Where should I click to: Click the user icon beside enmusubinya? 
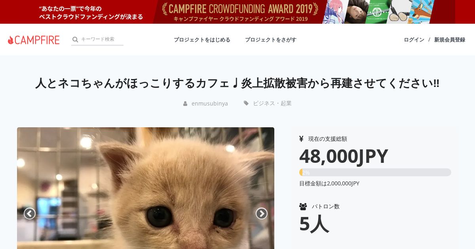(x=185, y=104)
